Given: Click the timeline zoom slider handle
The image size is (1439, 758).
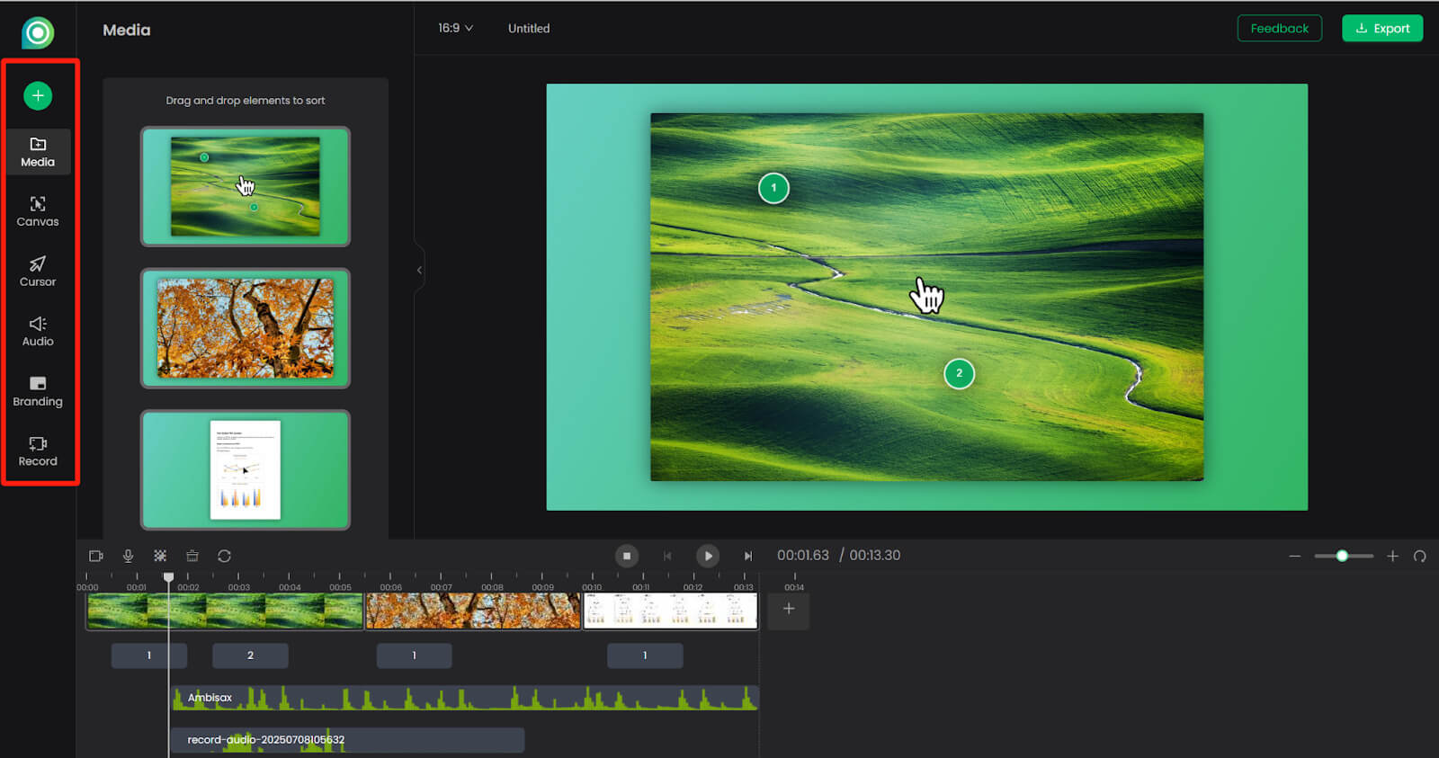Looking at the screenshot, I should pos(1342,556).
